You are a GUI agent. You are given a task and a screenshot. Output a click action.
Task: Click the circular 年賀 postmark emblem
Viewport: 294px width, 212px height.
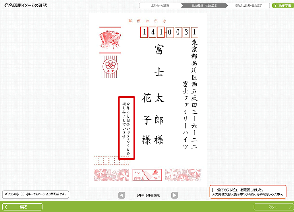click(x=110, y=65)
